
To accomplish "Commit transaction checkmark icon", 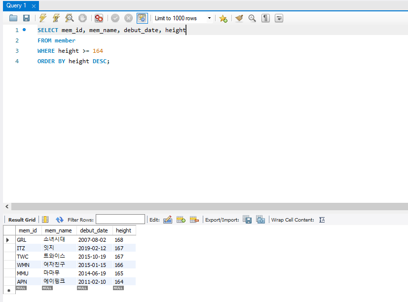I will [115, 18].
